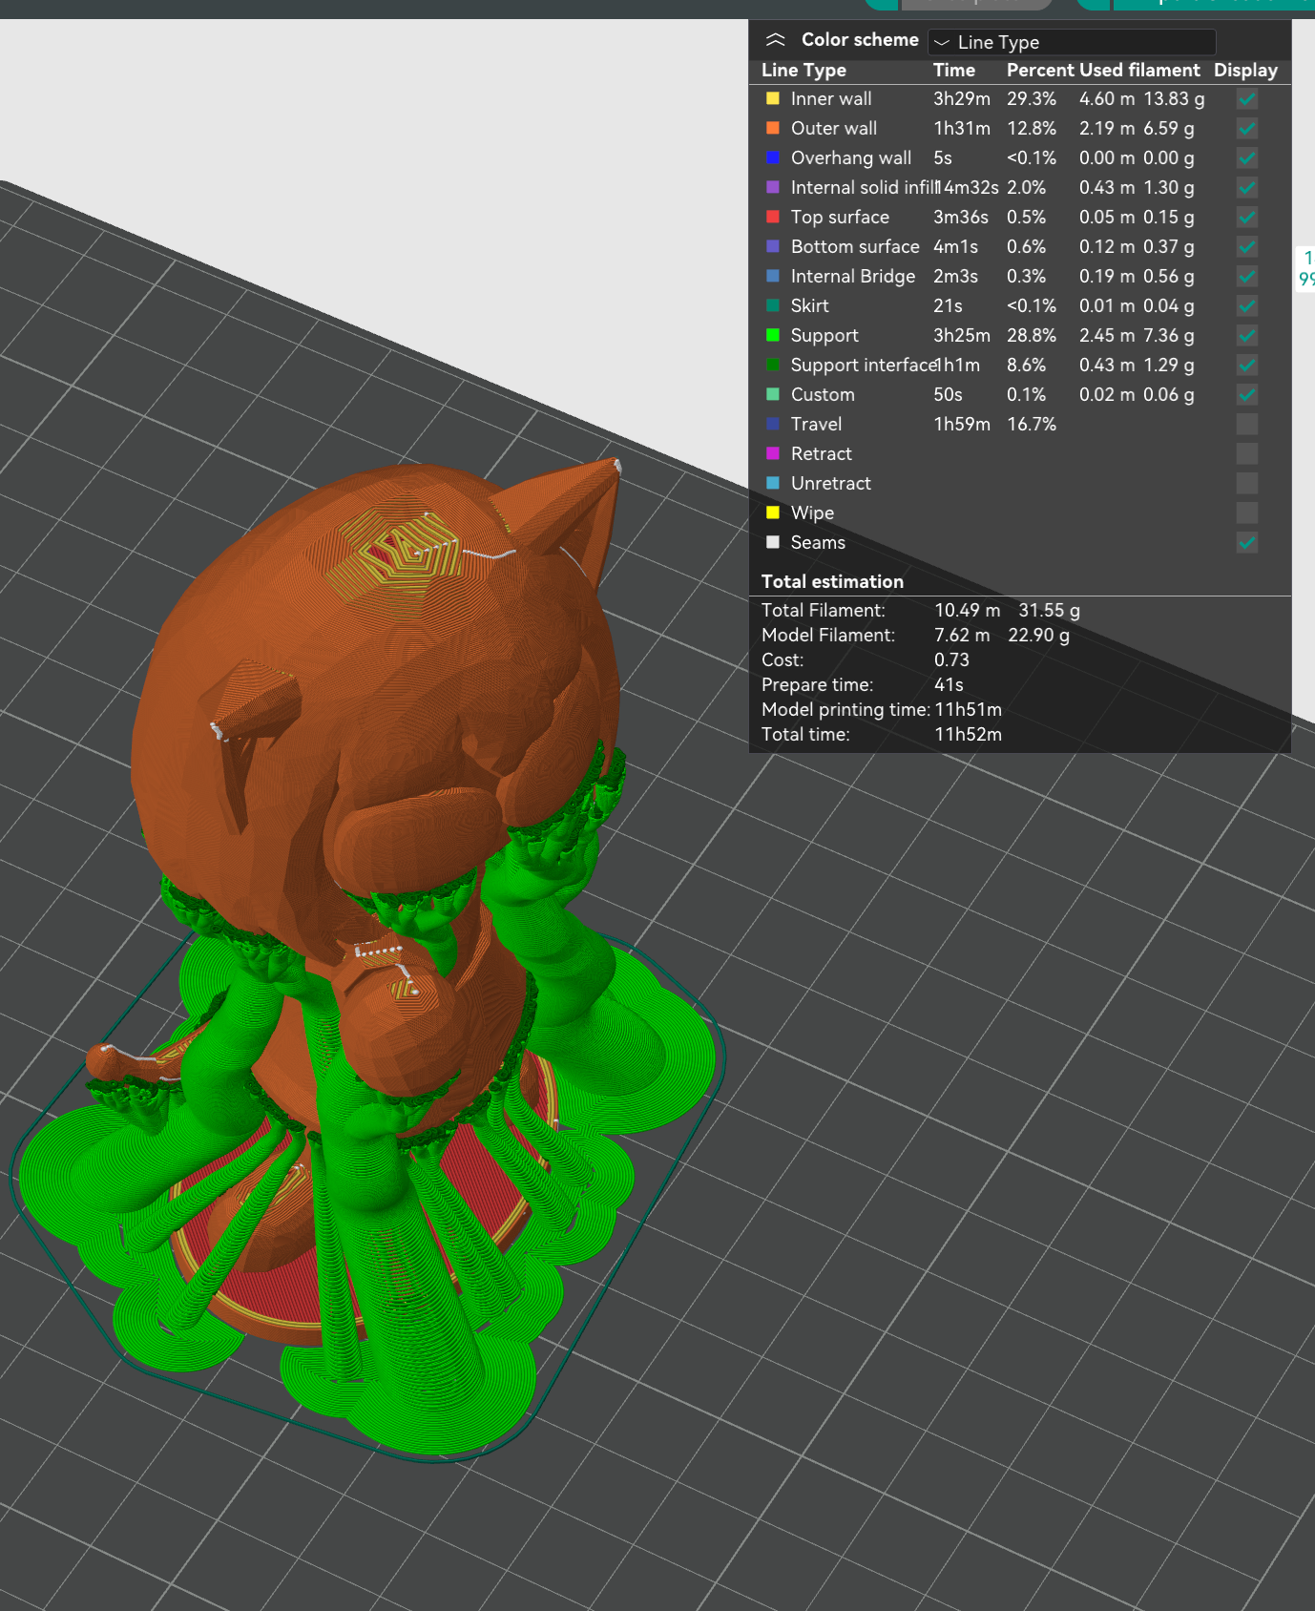Click the white Seams color swatch

[x=773, y=542]
